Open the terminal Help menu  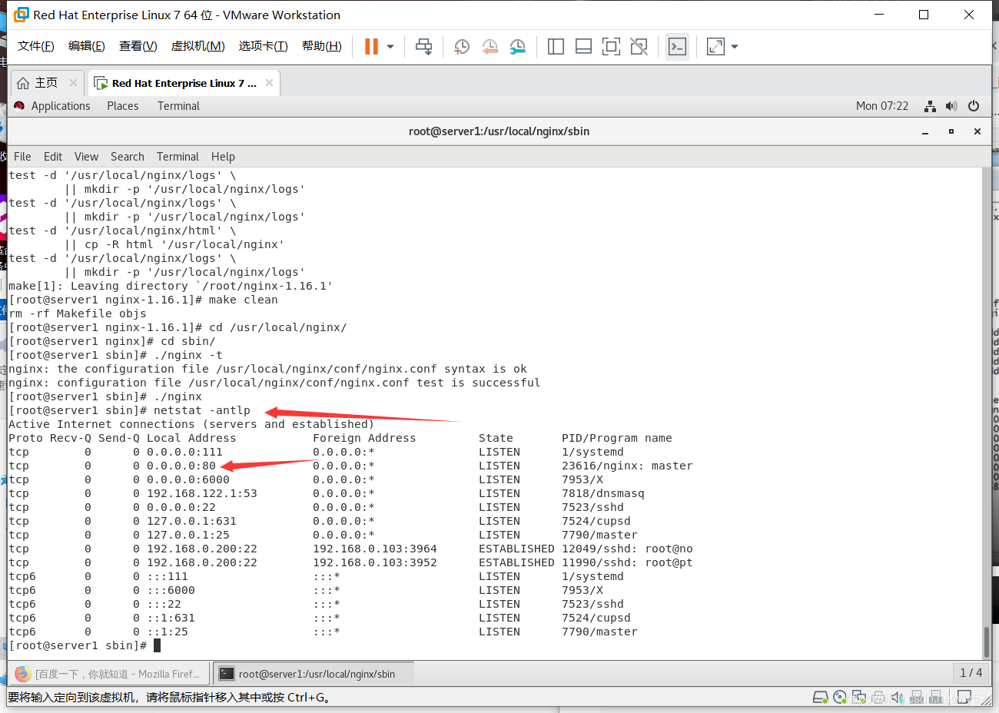tap(223, 157)
